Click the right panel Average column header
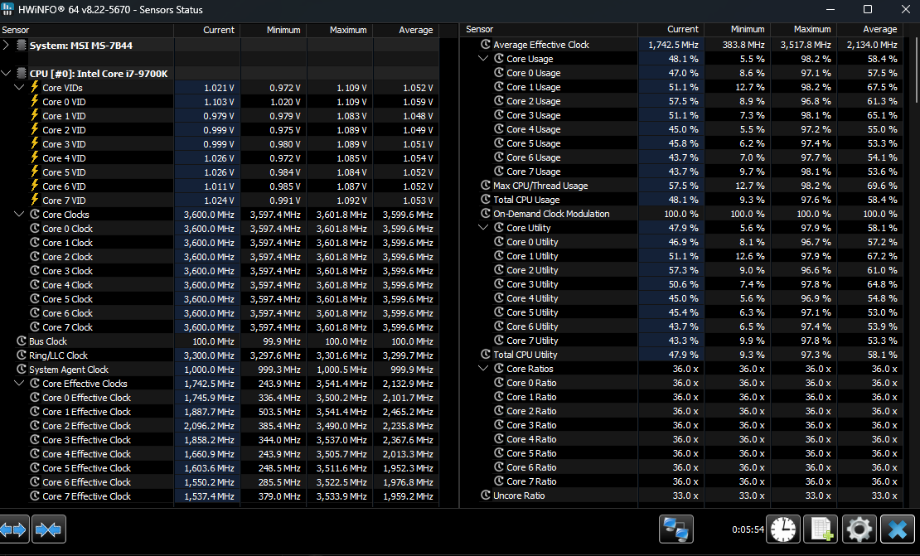 pos(870,29)
